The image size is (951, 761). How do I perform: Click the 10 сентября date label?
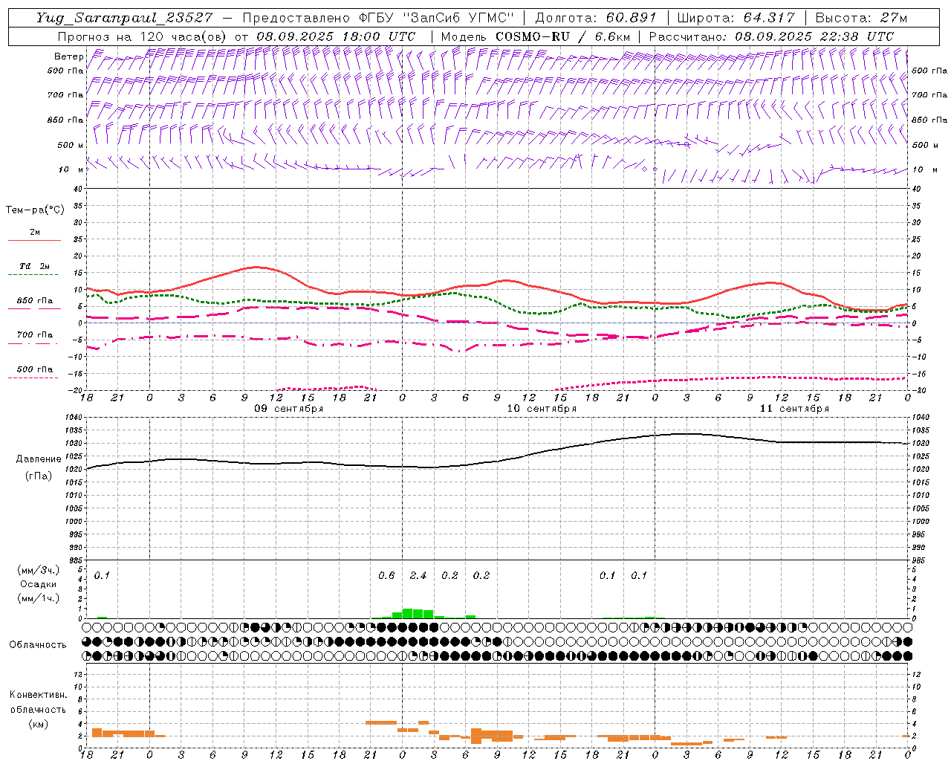point(542,408)
